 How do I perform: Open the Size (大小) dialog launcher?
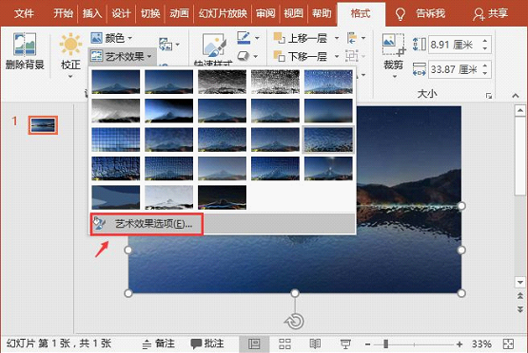pyautogui.click(x=488, y=96)
